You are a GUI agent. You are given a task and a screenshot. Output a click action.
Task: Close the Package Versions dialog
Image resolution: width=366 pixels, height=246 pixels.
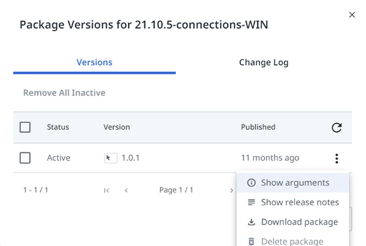click(352, 15)
